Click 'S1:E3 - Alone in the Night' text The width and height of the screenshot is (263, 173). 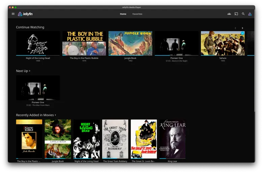click(x=176, y=61)
